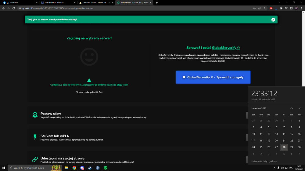Click the Windows taskbar search box
305x171 pixels.
click(x=35, y=168)
